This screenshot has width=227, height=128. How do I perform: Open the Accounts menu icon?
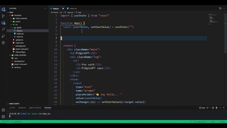(x=3, y=110)
